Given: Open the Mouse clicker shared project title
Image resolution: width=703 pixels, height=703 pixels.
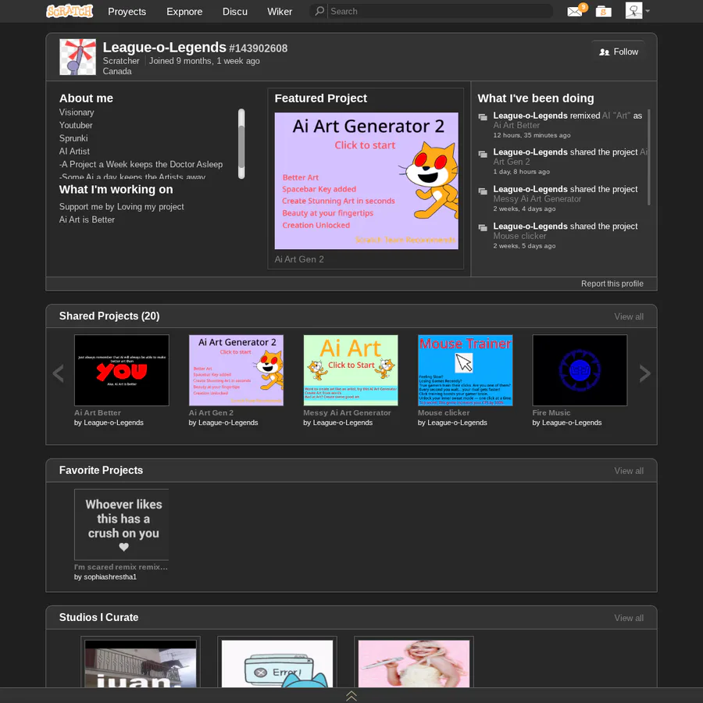Looking at the screenshot, I should [444, 413].
